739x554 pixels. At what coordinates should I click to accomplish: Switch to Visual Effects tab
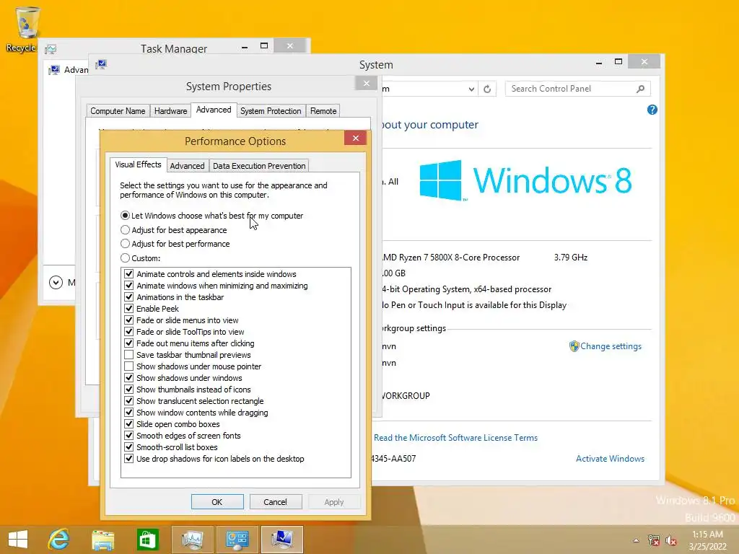click(x=138, y=164)
